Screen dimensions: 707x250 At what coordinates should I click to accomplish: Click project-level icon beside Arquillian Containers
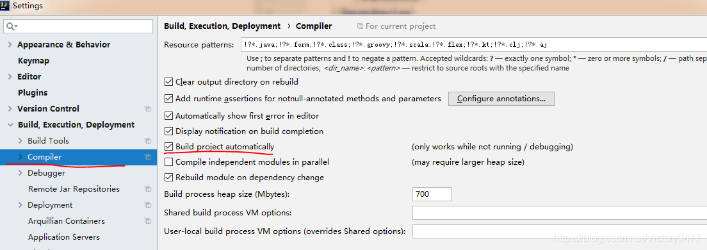point(147,221)
